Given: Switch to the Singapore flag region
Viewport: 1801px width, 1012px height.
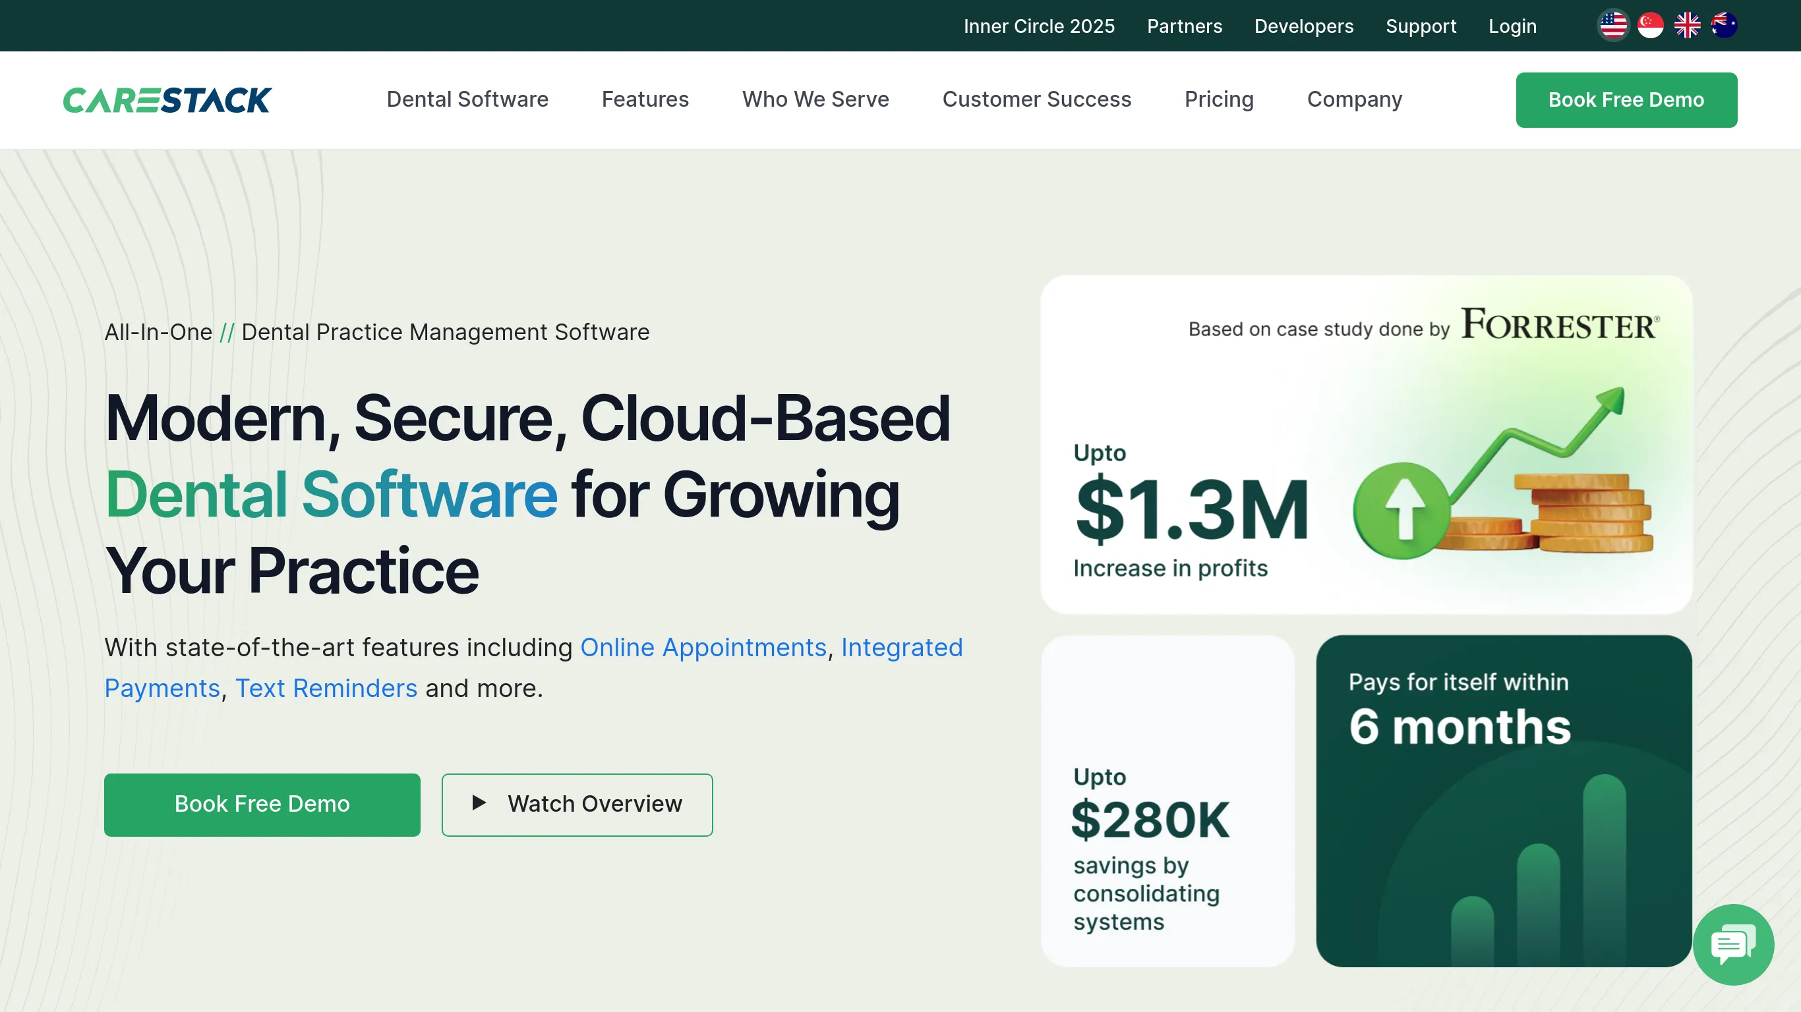Looking at the screenshot, I should [x=1650, y=26].
